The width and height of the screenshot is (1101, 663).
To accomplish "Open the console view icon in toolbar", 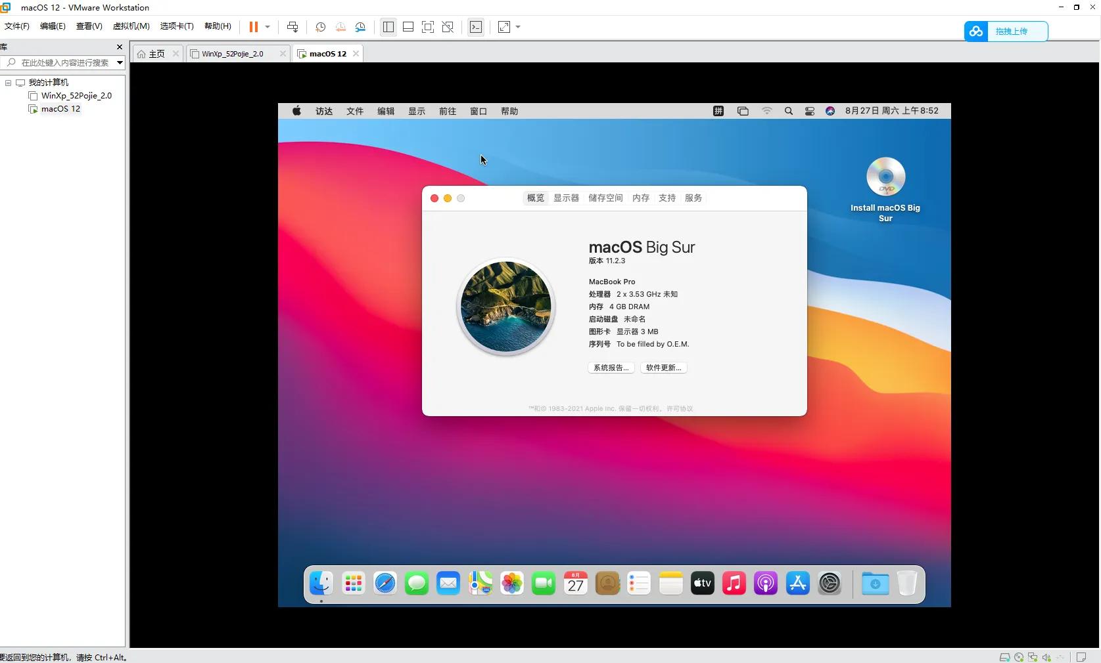I will coord(476,27).
